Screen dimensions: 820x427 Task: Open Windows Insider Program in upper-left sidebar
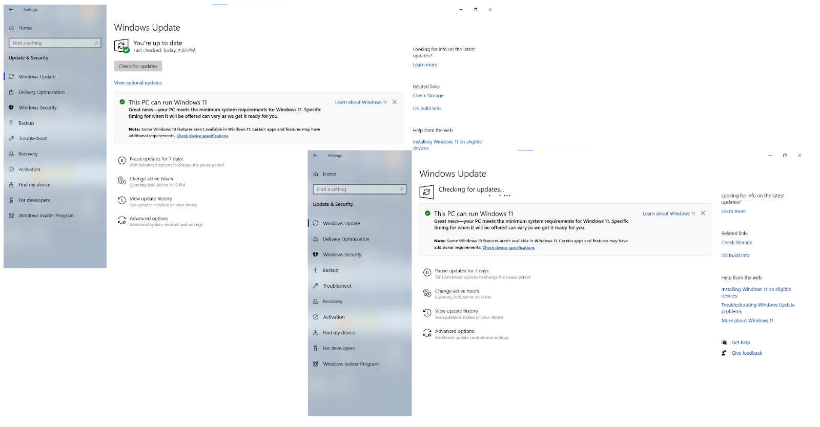tap(46, 216)
